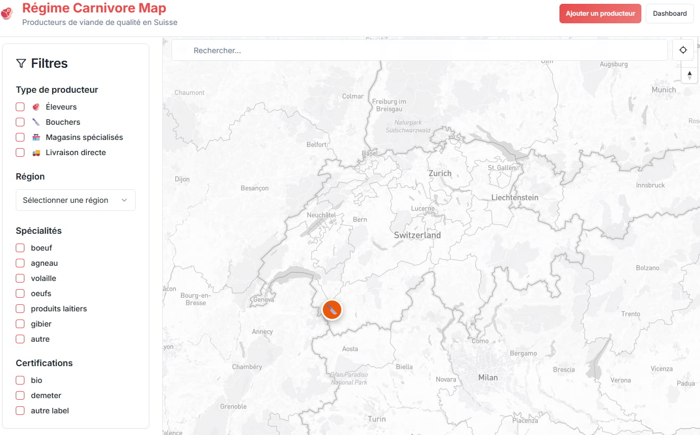Enable the boeuf specialty checkbox
This screenshot has width=700, height=435.
[20, 248]
